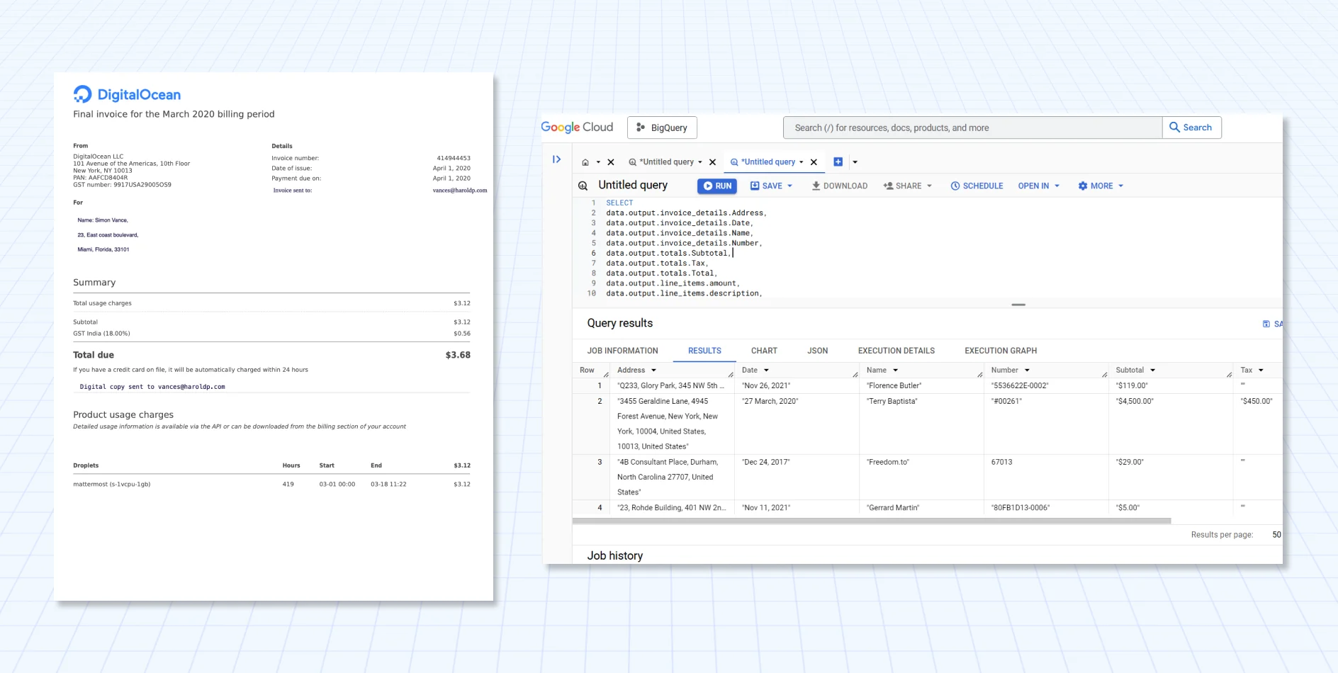Open the More settings gear

coord(1082,186)
